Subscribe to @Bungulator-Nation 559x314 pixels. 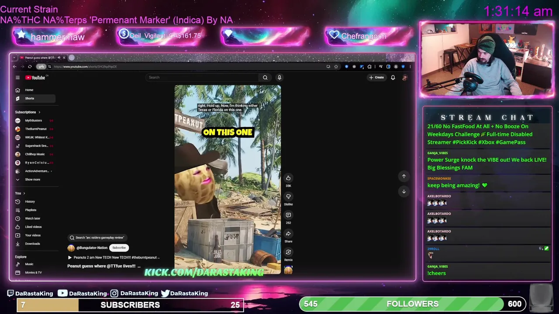pos(119,248)
